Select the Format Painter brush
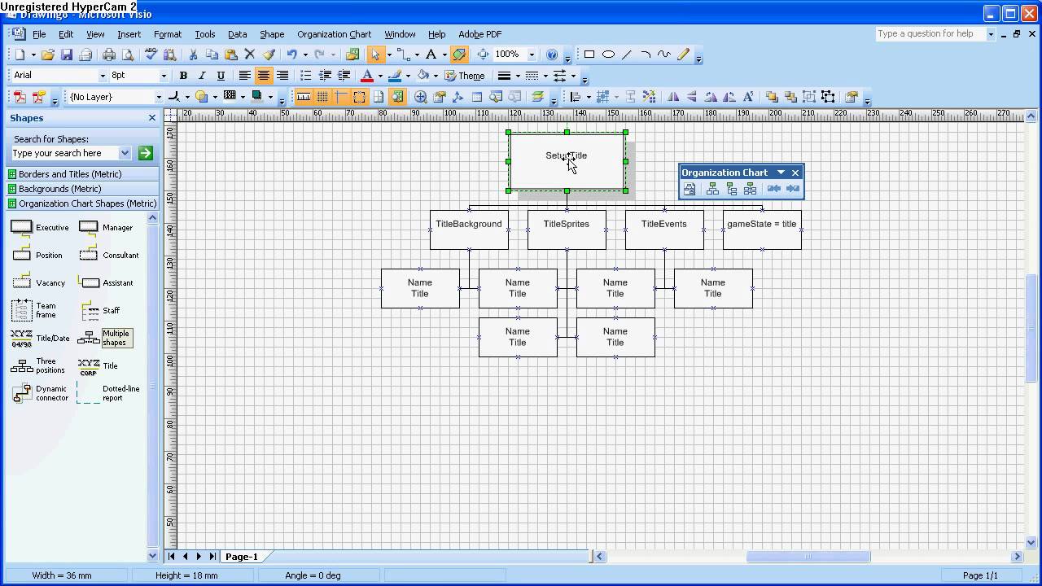Image resolution: width=1042 pixels, height=586 pixels. 269,55
